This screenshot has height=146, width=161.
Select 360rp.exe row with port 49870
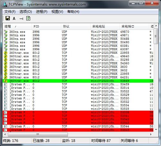[x=78, y=32]
